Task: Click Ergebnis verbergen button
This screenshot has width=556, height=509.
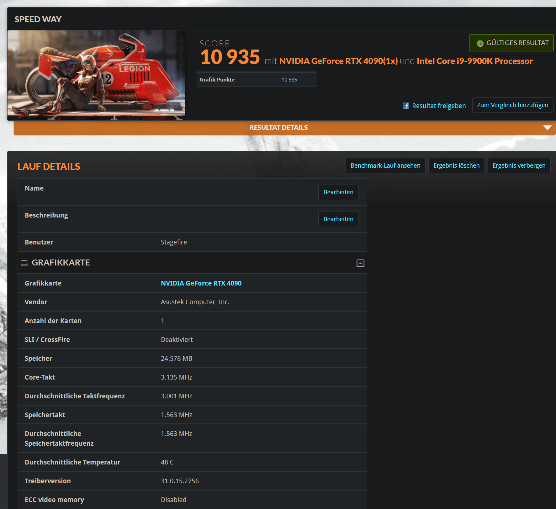Action: click(519, 165)
